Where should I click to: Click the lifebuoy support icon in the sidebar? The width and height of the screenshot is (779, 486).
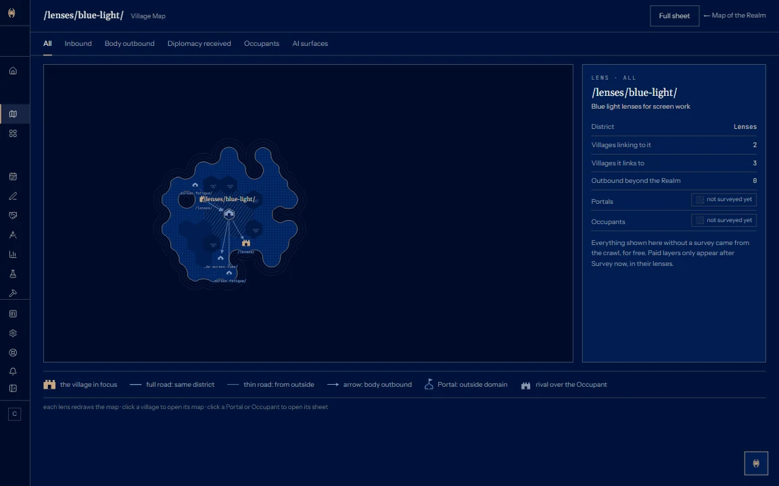pos(13,352)
